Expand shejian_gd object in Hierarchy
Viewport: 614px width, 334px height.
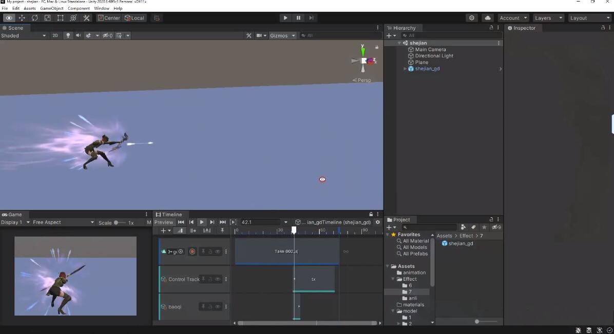(x=405, y=69)
